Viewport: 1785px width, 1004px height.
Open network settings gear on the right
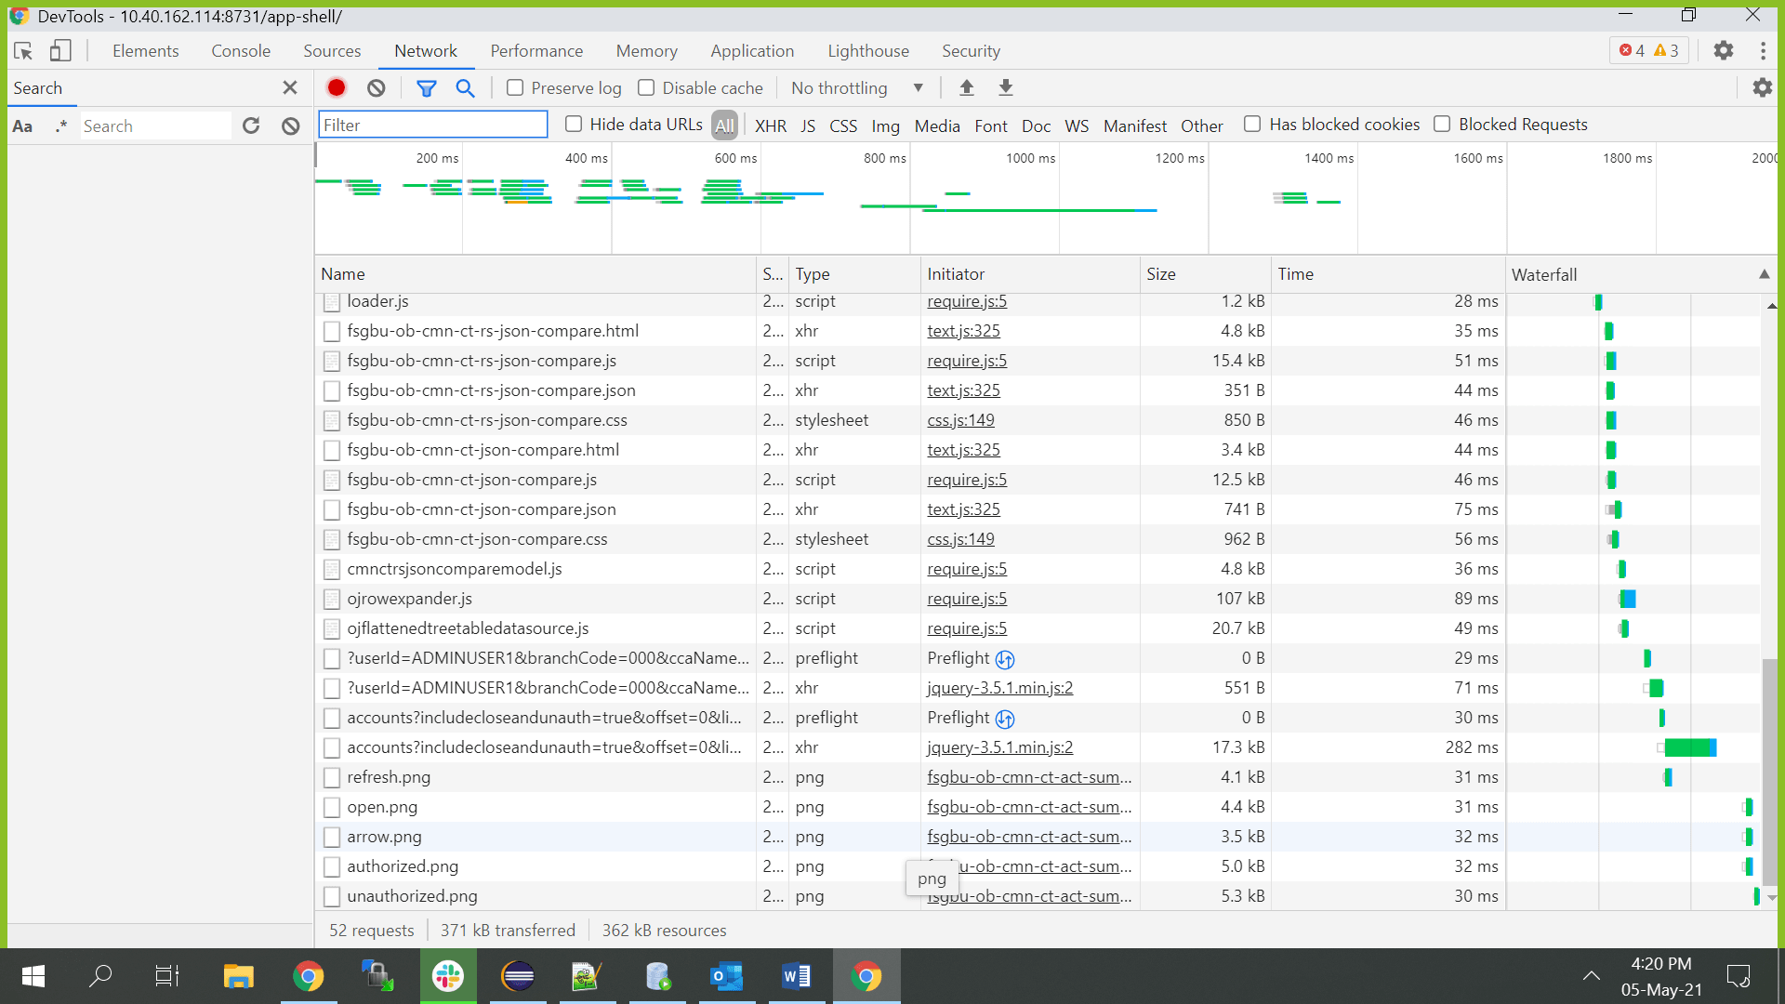[x=1762, y=87]
